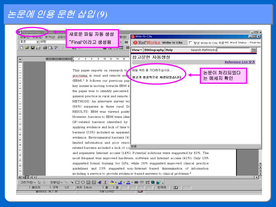Select the Arrow drawing tool
The height and width of the screenshot is (207, 276).
(x=72, y=182)
